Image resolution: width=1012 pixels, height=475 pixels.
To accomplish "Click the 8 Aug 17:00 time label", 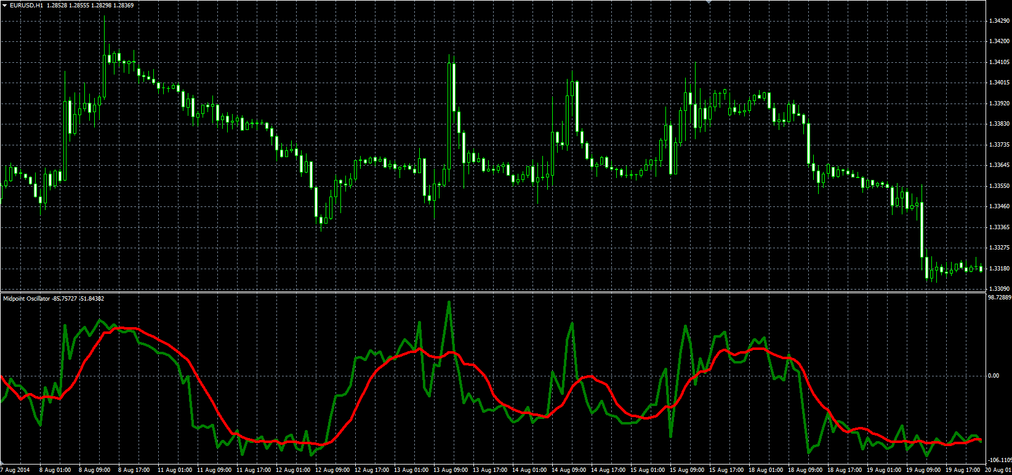I will tap(134, 470).
